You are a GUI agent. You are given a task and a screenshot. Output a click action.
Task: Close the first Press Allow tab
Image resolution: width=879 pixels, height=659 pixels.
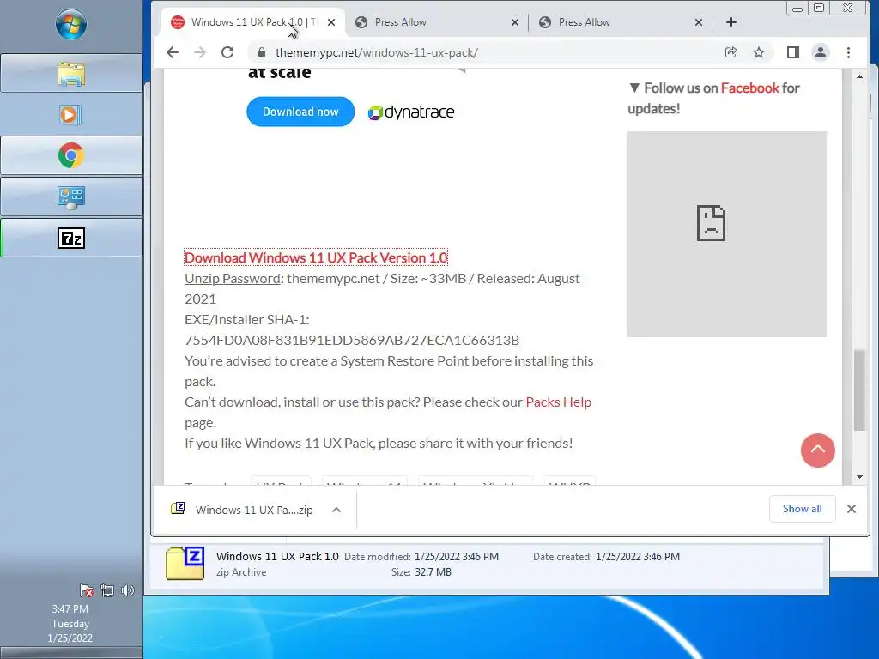(x=515, y=22)
